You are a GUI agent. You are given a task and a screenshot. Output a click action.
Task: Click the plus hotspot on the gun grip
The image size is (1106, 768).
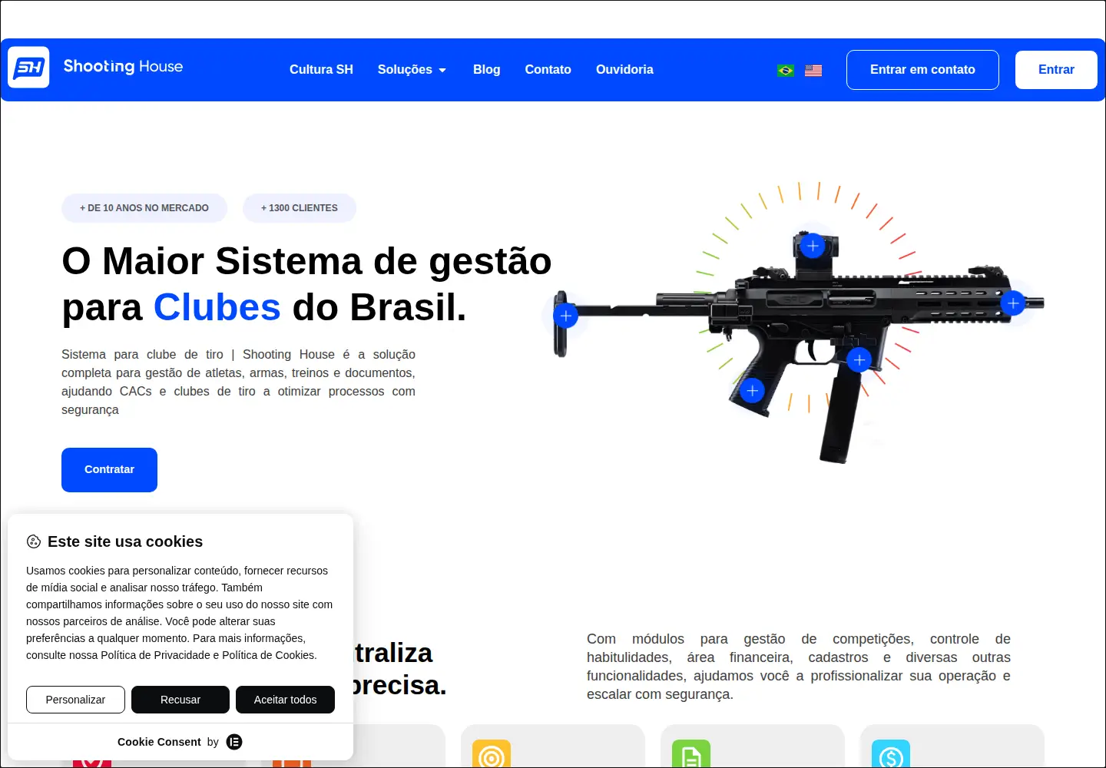(752, 391)
